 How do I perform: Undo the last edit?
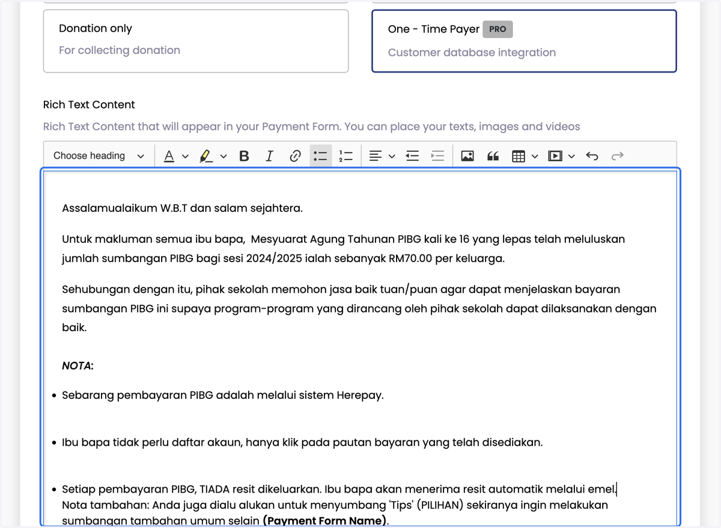592,156
